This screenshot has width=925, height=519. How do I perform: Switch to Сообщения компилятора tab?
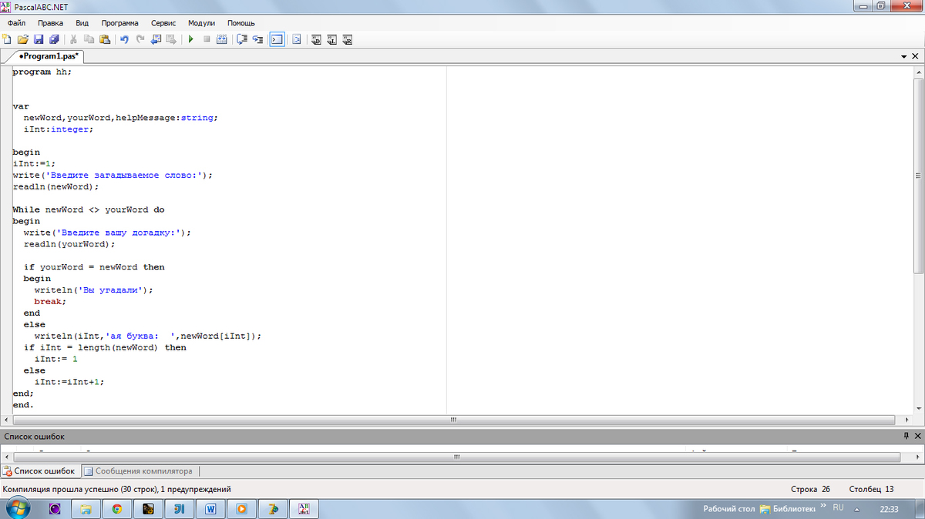139,470
